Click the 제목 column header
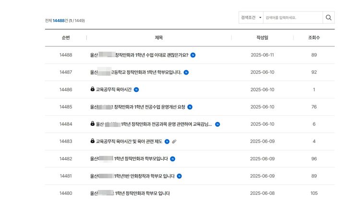 click(159, 38)
